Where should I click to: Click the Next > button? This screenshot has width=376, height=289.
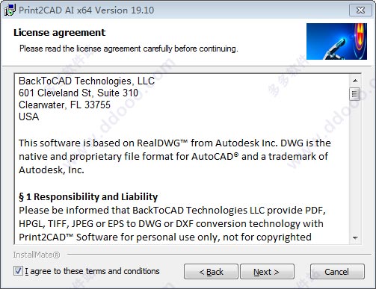tap(267, 272)
